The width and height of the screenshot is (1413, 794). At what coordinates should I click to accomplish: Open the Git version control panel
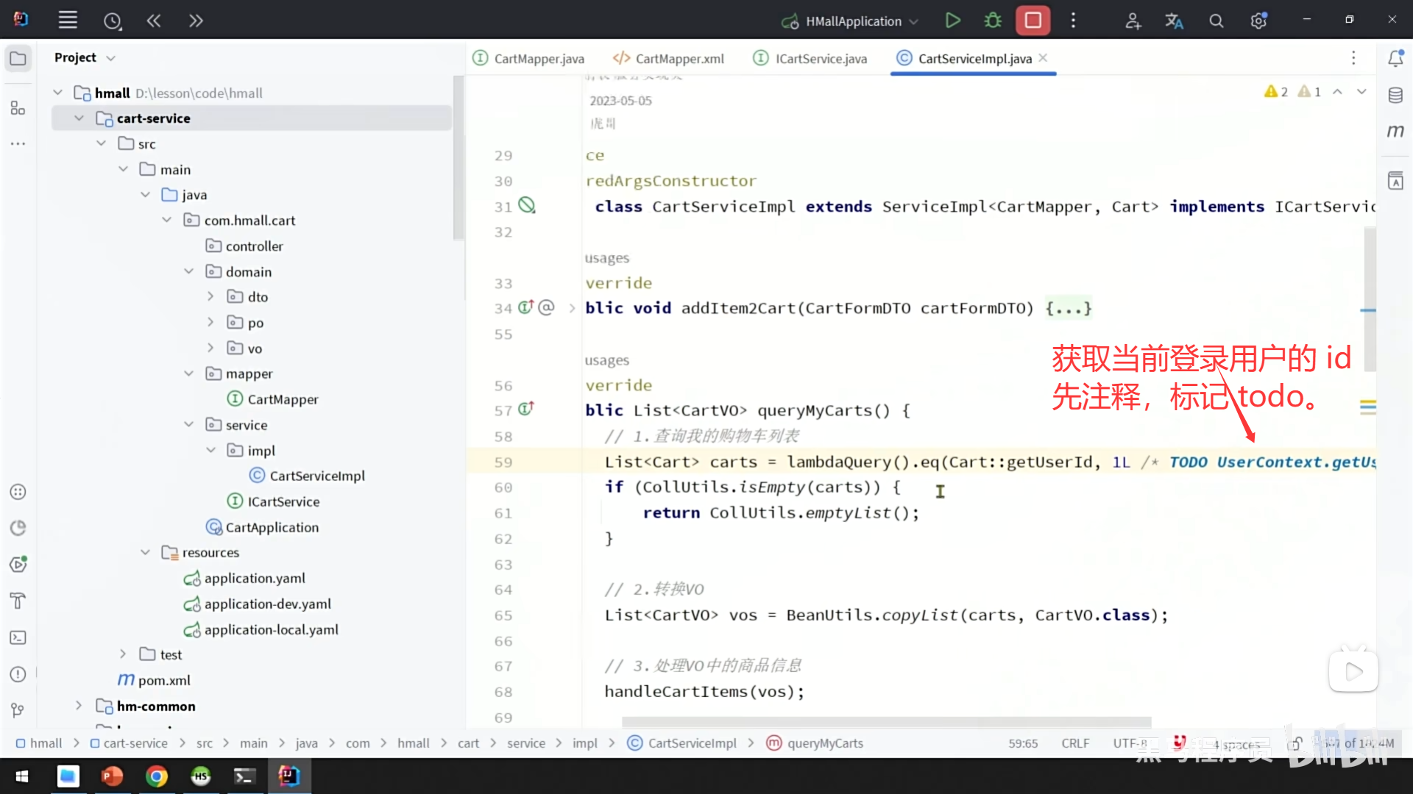click(18, 710)
